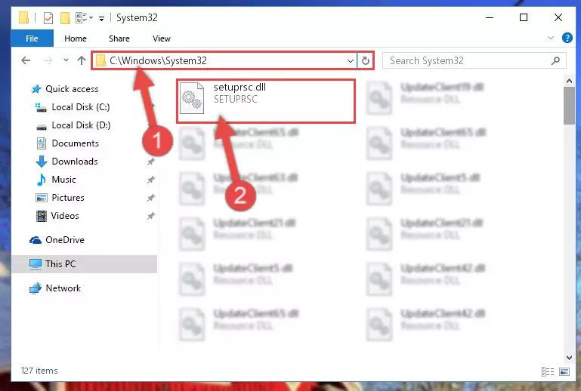Click the Properties quick access toolbar icon
This screenshot has width=581, height=391.
(x=48, y=18)
